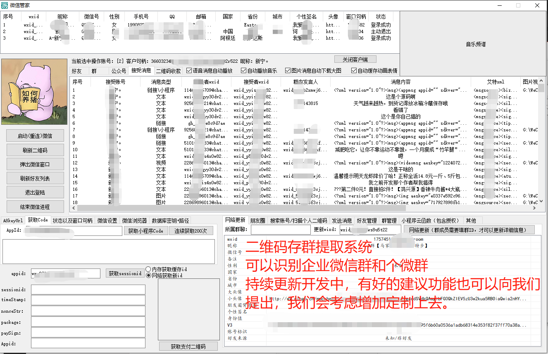Select message row 这个是你自己搞的

(x=304, y=116)
